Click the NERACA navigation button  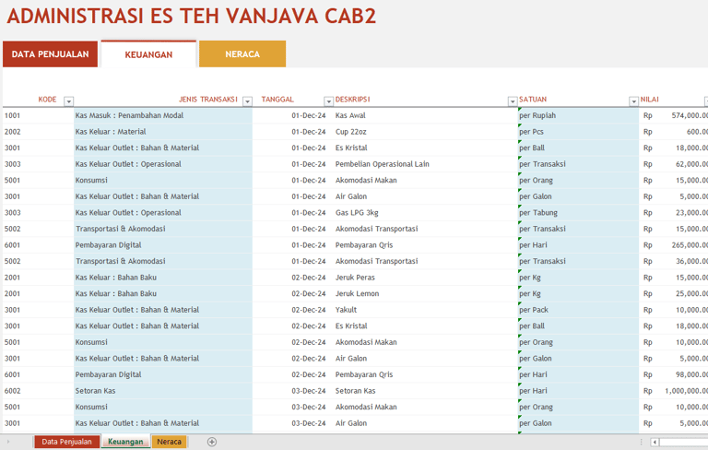click(242, 54)
